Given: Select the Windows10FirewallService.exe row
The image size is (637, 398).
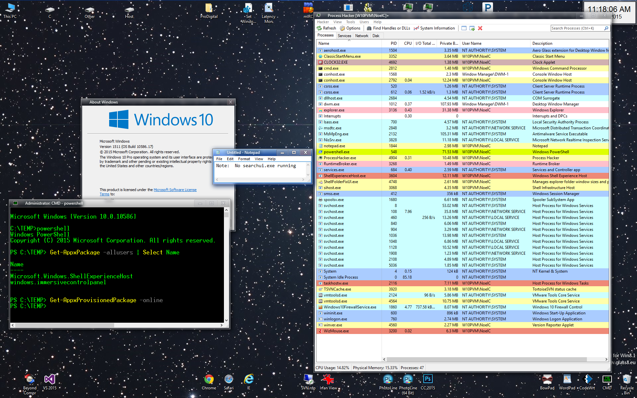Looking at the screenshot, I should pos(462,307).
